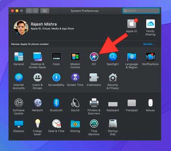
Task: Click 'Apple ID, iCloud, Media & App Store' text
Action: tap(52, 29)
